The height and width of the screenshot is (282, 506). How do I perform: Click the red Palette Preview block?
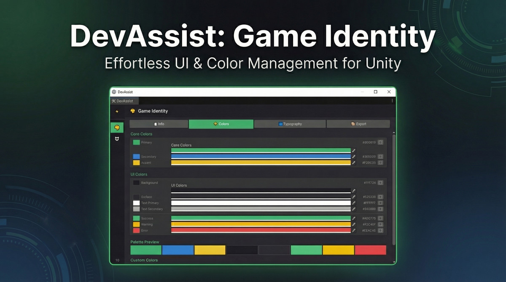coord(370,250)
